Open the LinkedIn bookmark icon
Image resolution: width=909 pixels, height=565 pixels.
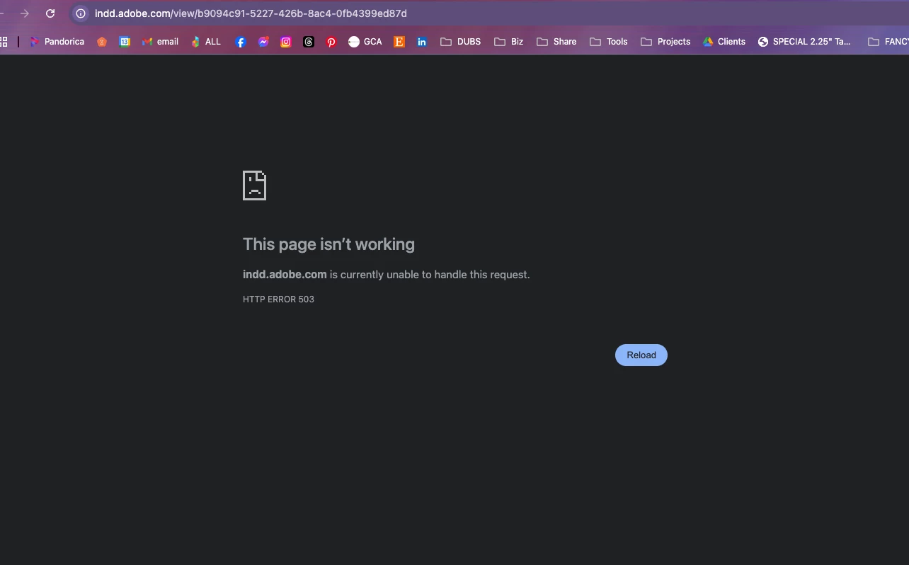click(422, 42)
